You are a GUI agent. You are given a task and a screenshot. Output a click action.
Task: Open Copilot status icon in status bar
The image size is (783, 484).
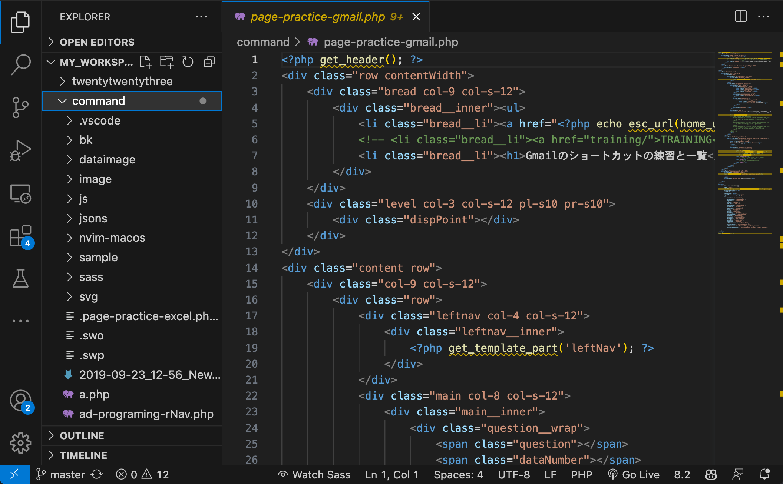(711, 474)
